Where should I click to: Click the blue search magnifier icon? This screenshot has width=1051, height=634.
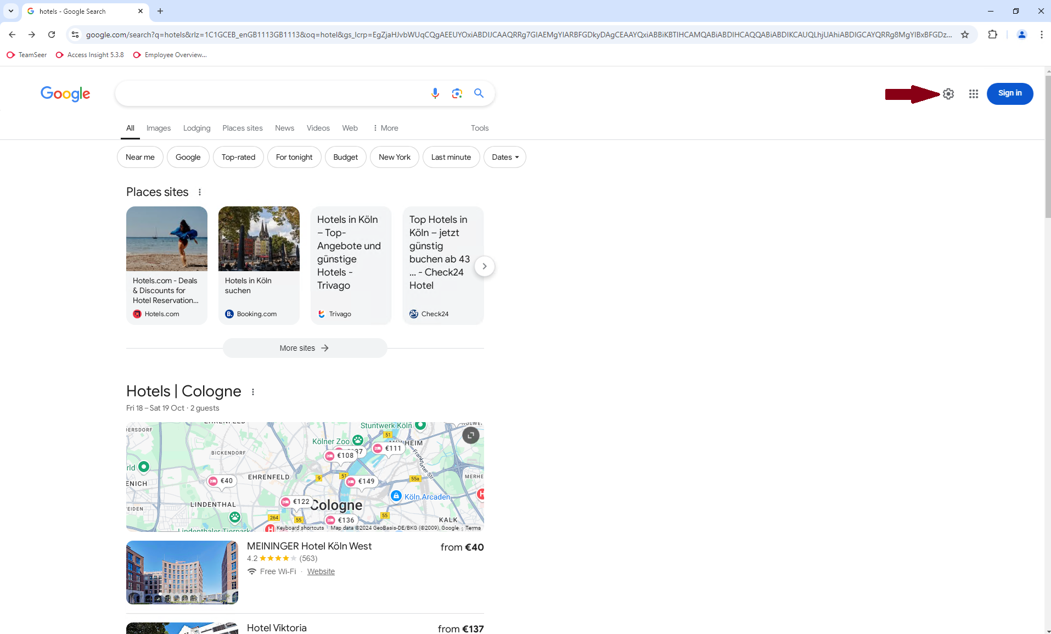(479, 93)
